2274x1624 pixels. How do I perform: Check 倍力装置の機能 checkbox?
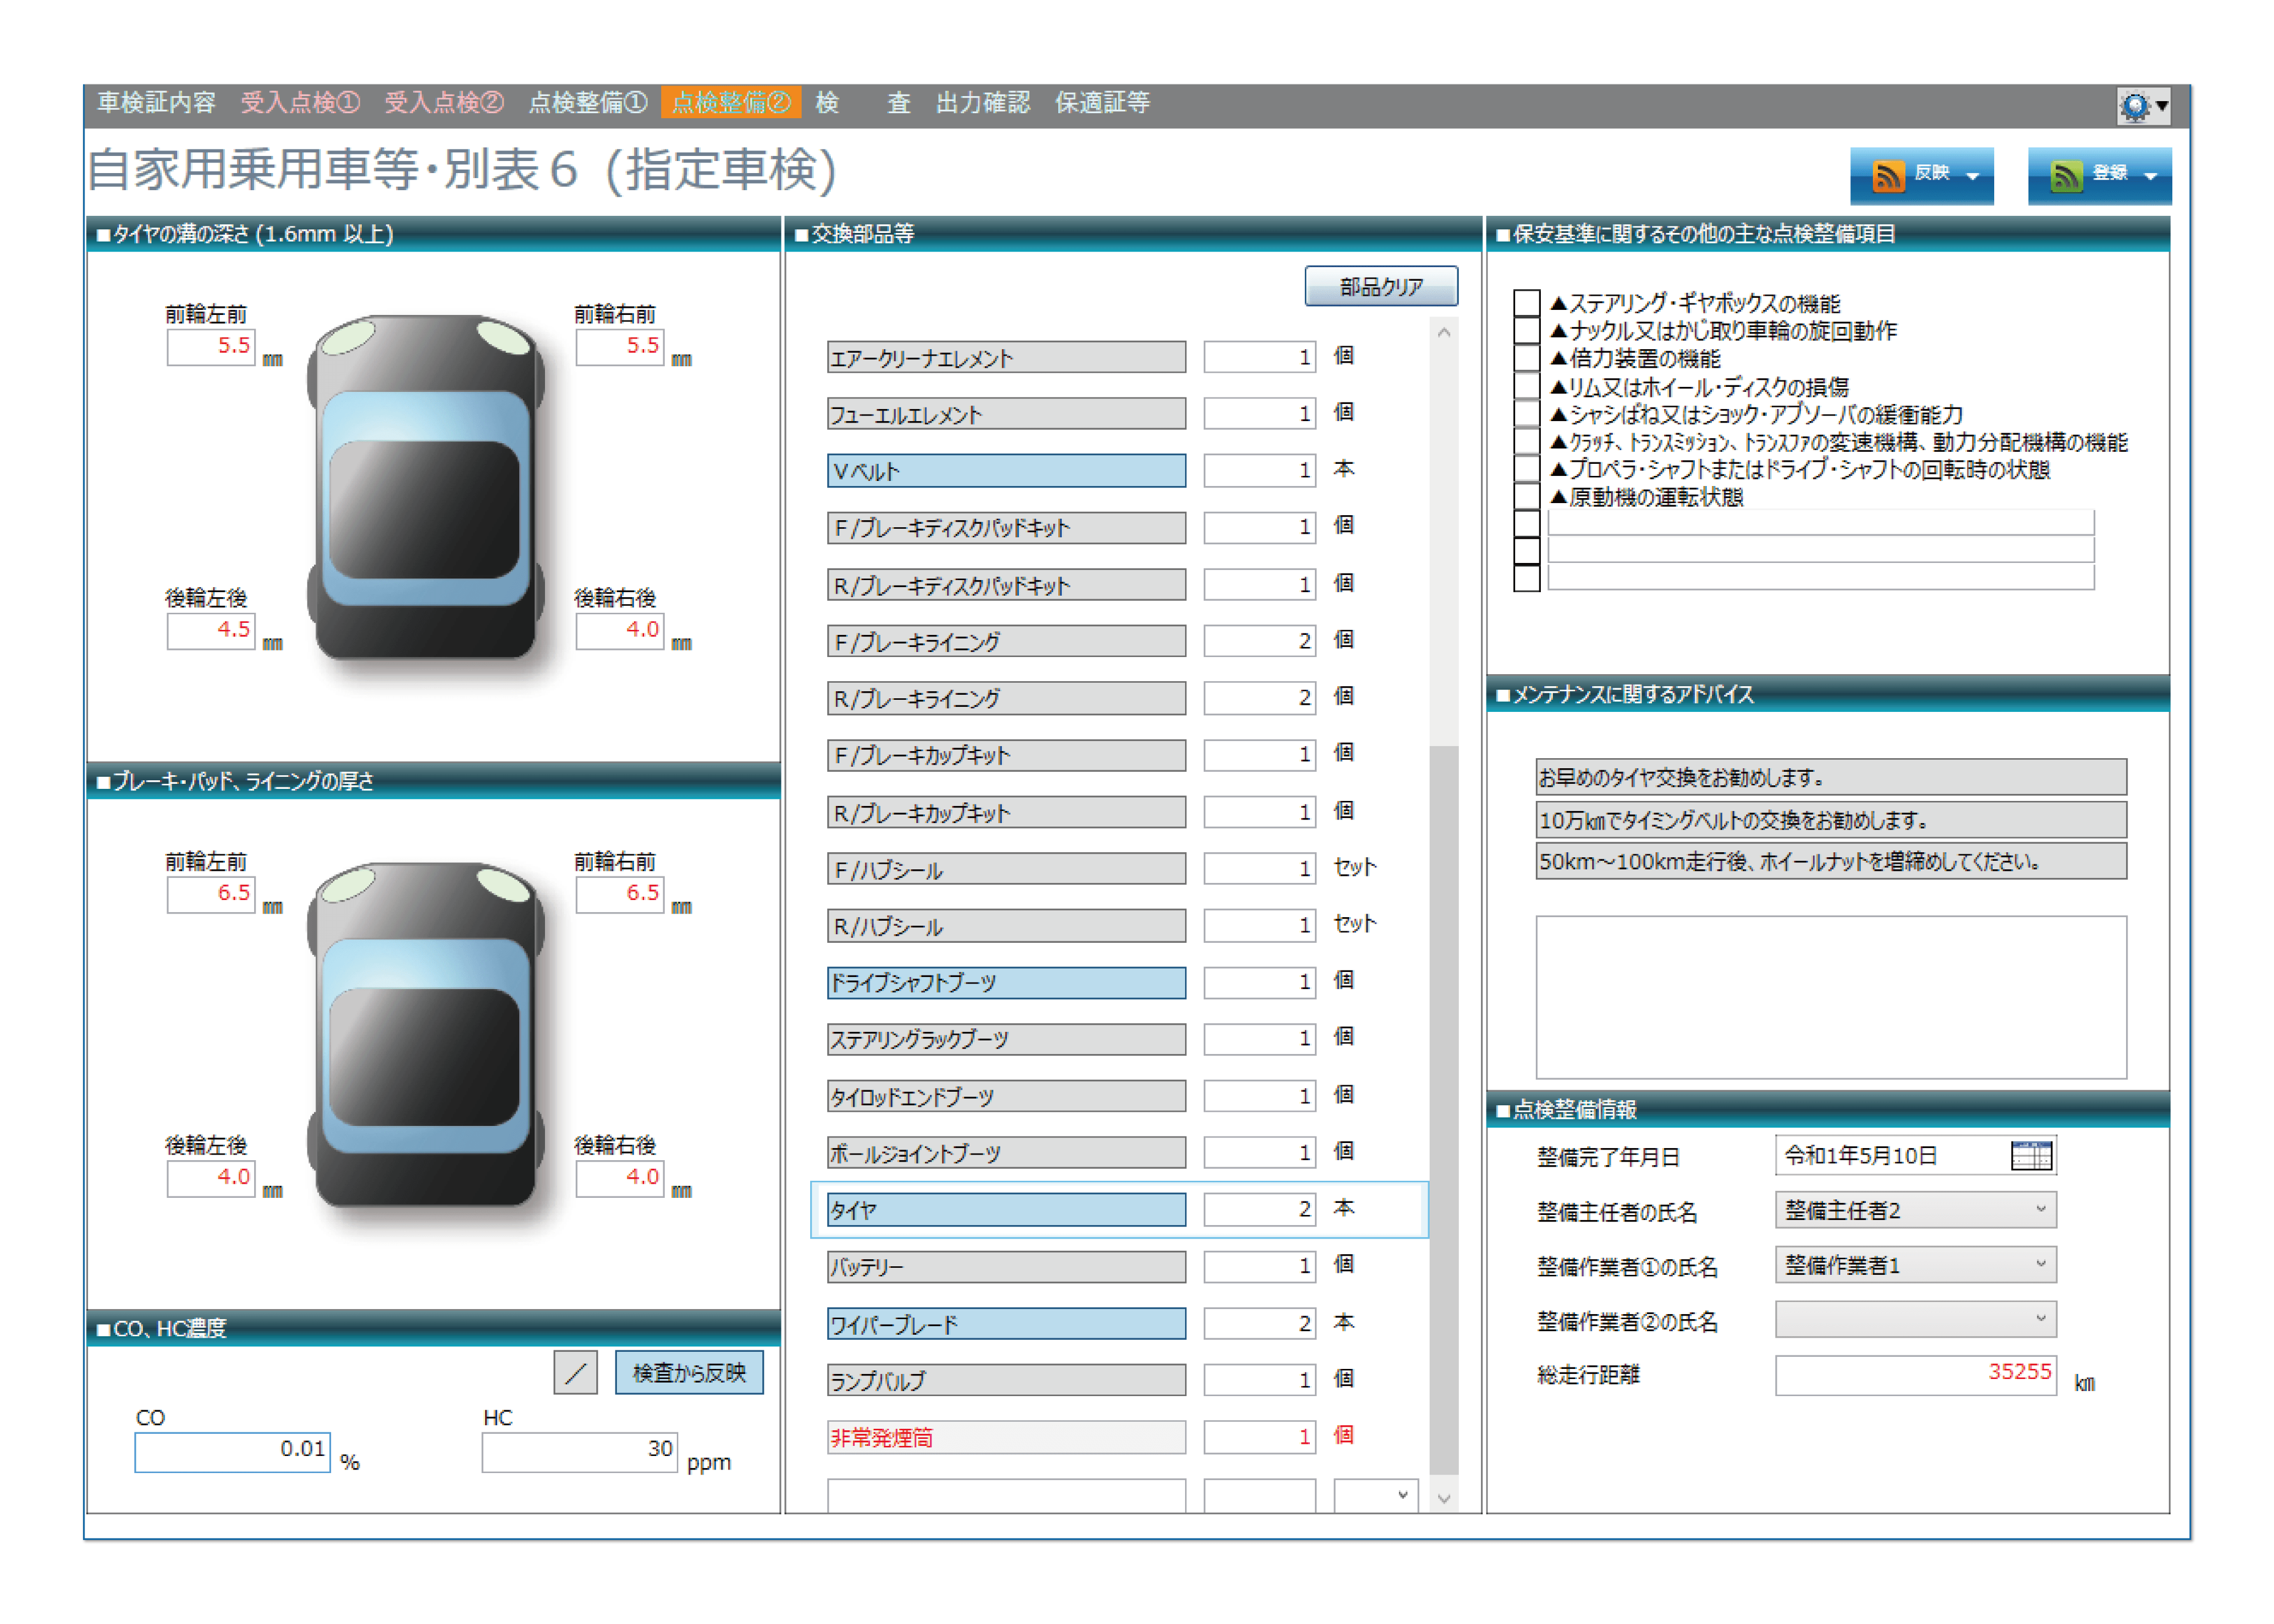[1526, 358]
